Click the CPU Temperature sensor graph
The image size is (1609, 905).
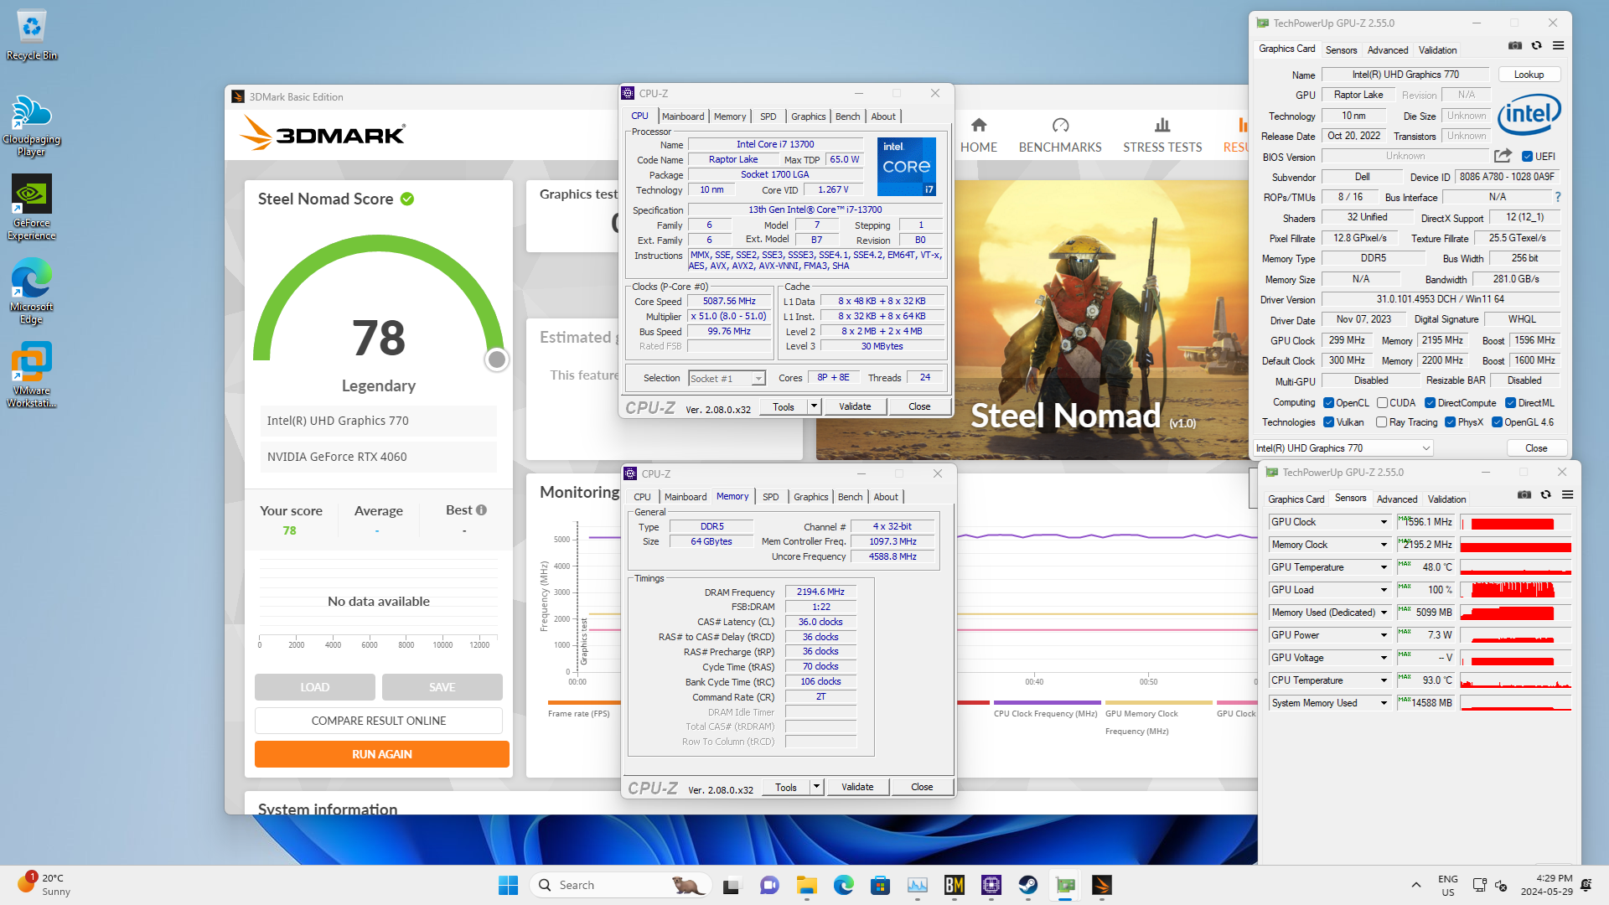(1515, 680)
